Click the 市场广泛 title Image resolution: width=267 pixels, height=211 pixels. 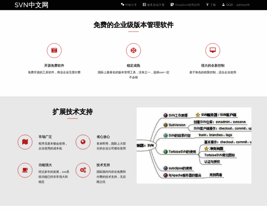point(45,137)
